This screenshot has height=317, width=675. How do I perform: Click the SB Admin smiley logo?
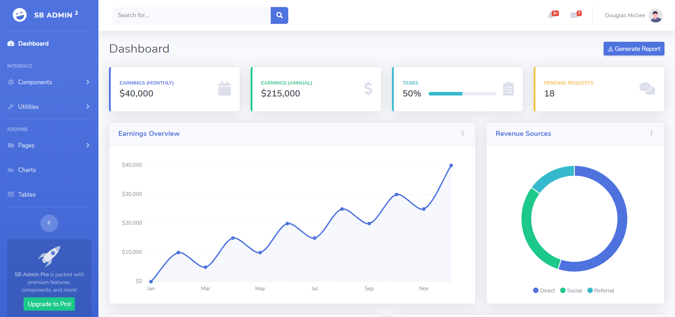[x=20, y=15]
